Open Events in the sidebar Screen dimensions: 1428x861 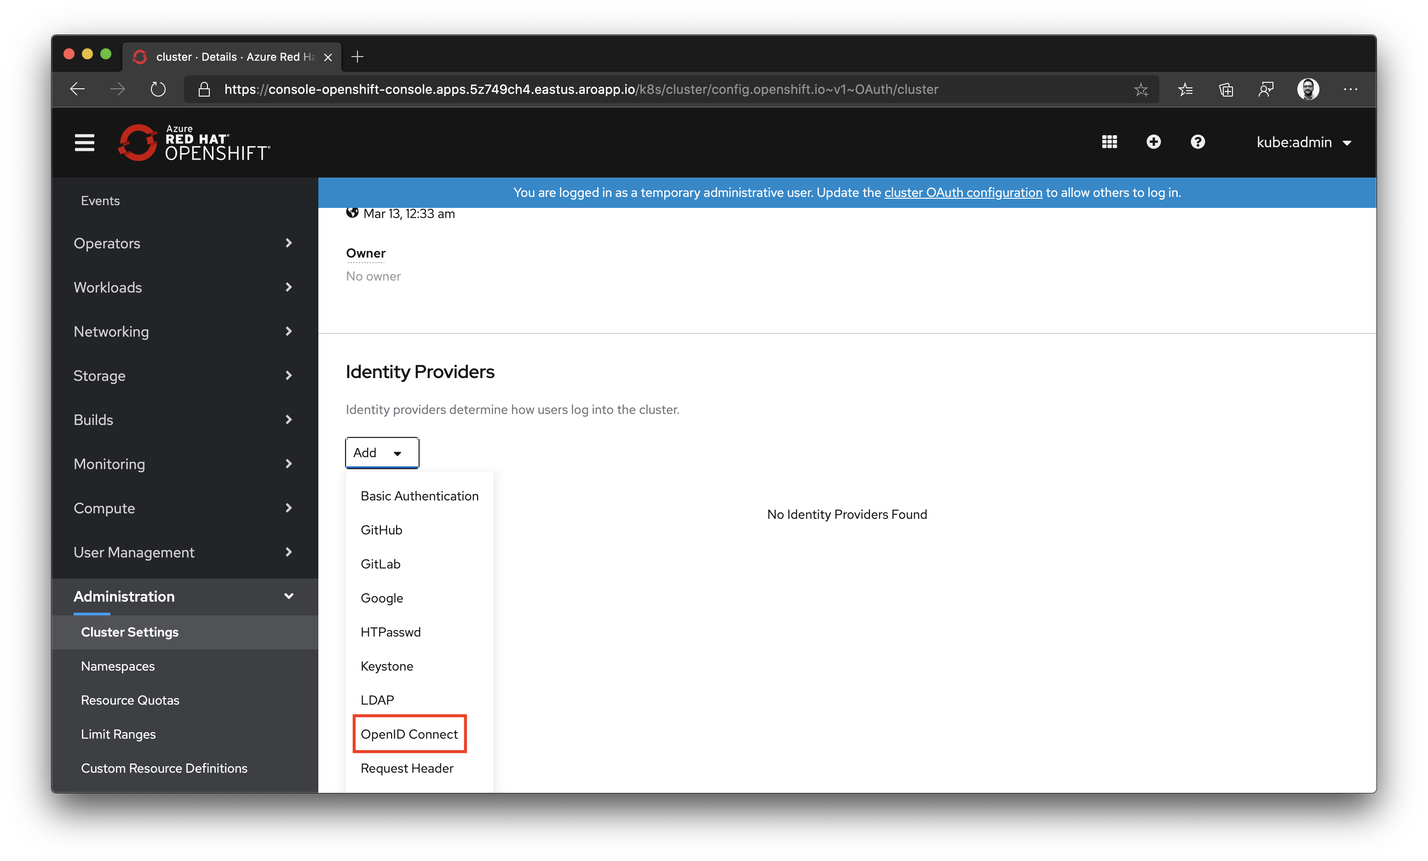pyautogui.click(x=184, y=201)
